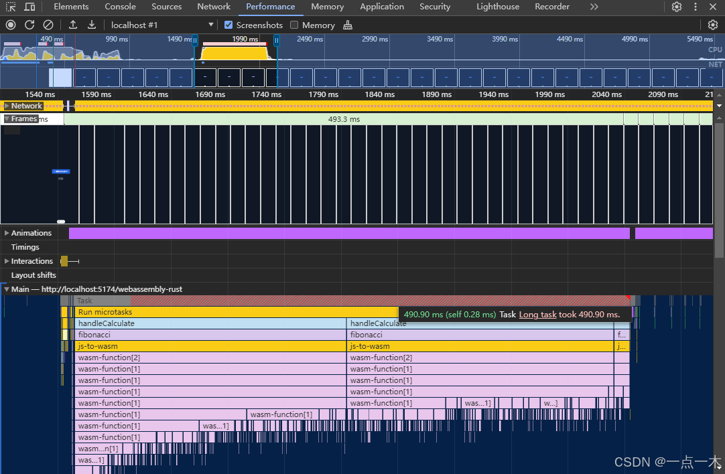
Task: Select the first wasm-function[2] block
Action: (210, 358)
